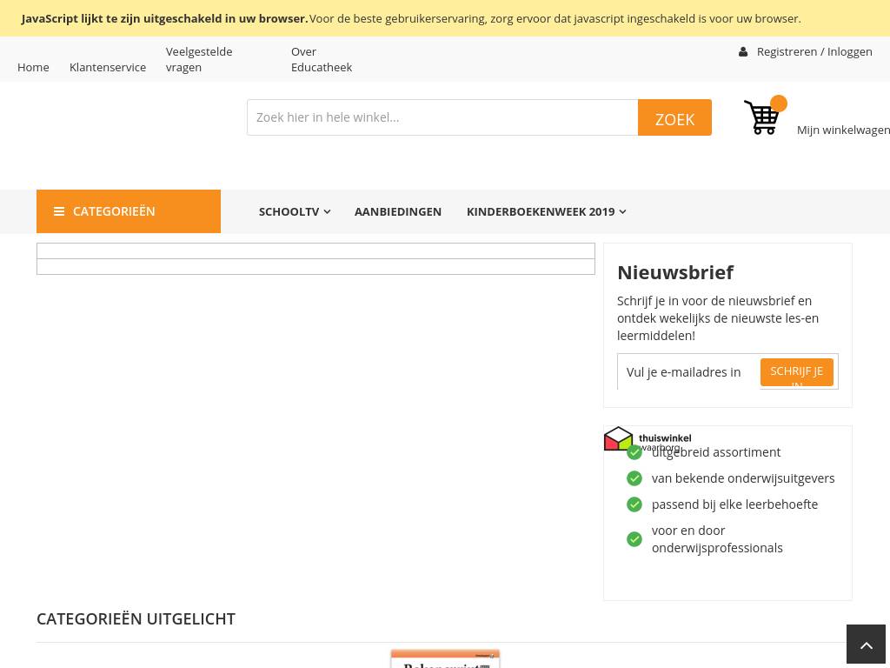Click the store search input field
The width and height of the screenshot is (890, 668).
tap(442, 117)
